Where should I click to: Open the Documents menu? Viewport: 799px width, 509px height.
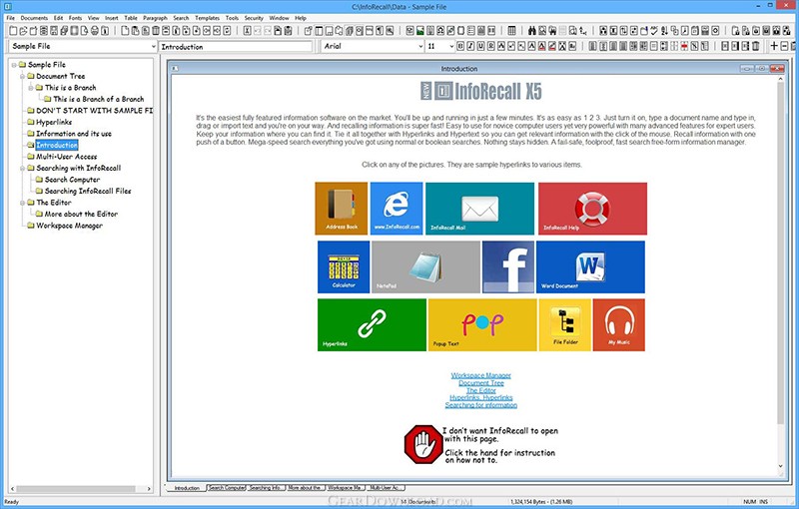[x=34, y=18]
